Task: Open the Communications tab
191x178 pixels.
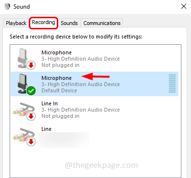Action: [x=102, y=23]
